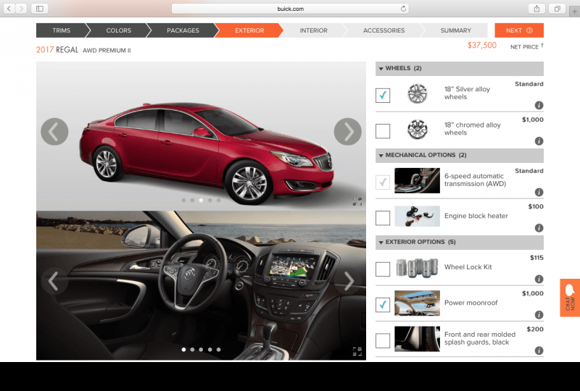Show next interior image
The height and width of the screenshot is (391, 580).
point(348,281)
